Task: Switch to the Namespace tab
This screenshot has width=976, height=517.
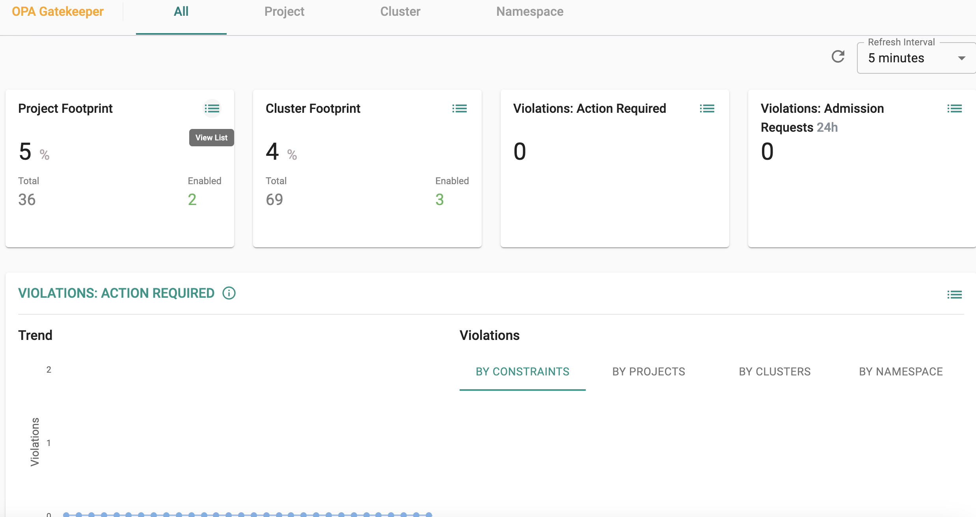Action: [530, 12]
